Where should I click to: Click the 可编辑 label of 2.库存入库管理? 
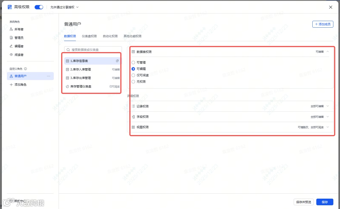[116, 69]
